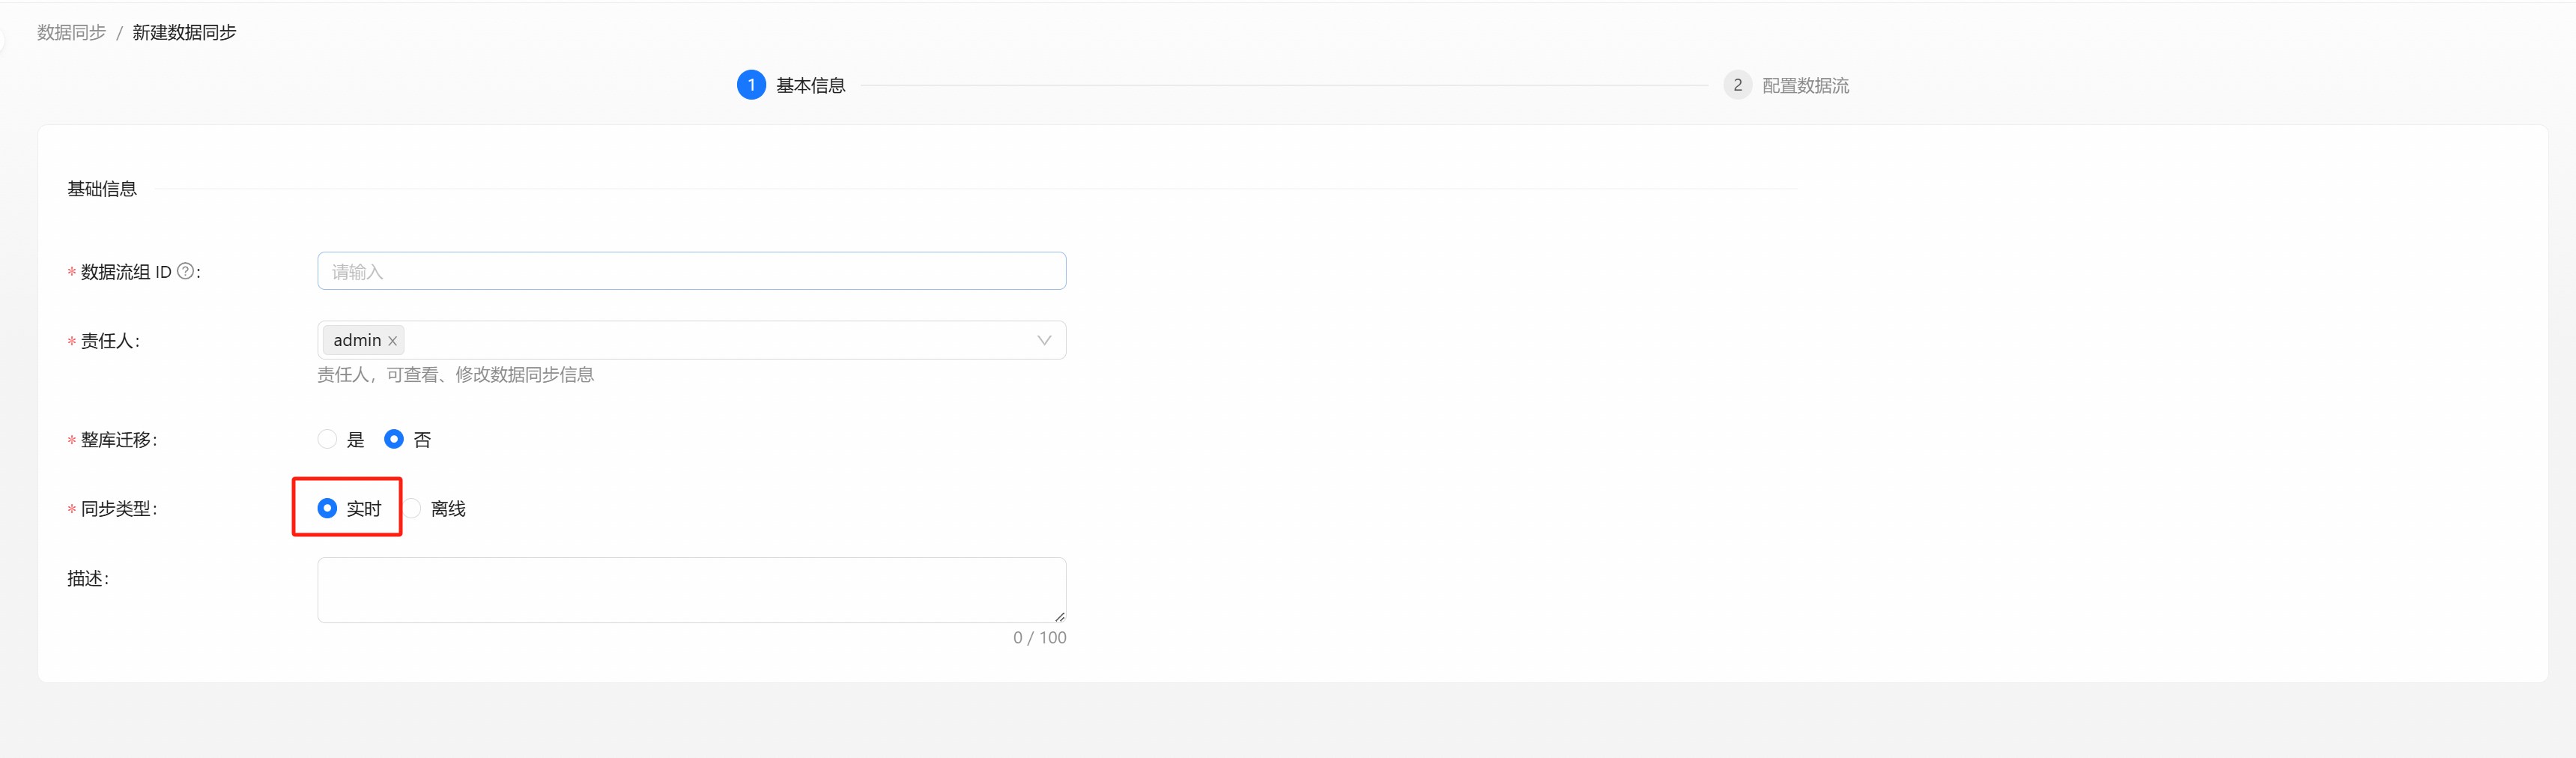Click the step 2 circle icon

1737,85
